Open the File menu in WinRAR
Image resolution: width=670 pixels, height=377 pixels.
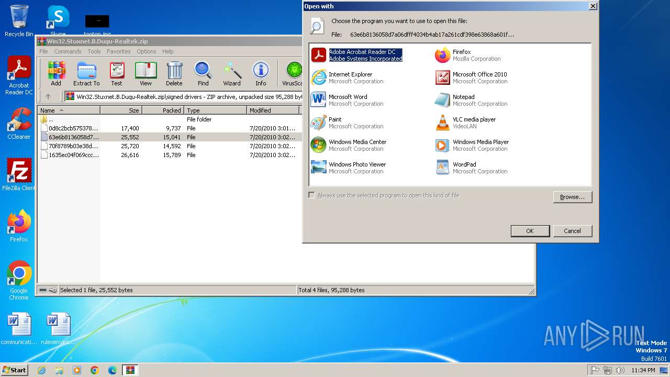tap(43, 51)
